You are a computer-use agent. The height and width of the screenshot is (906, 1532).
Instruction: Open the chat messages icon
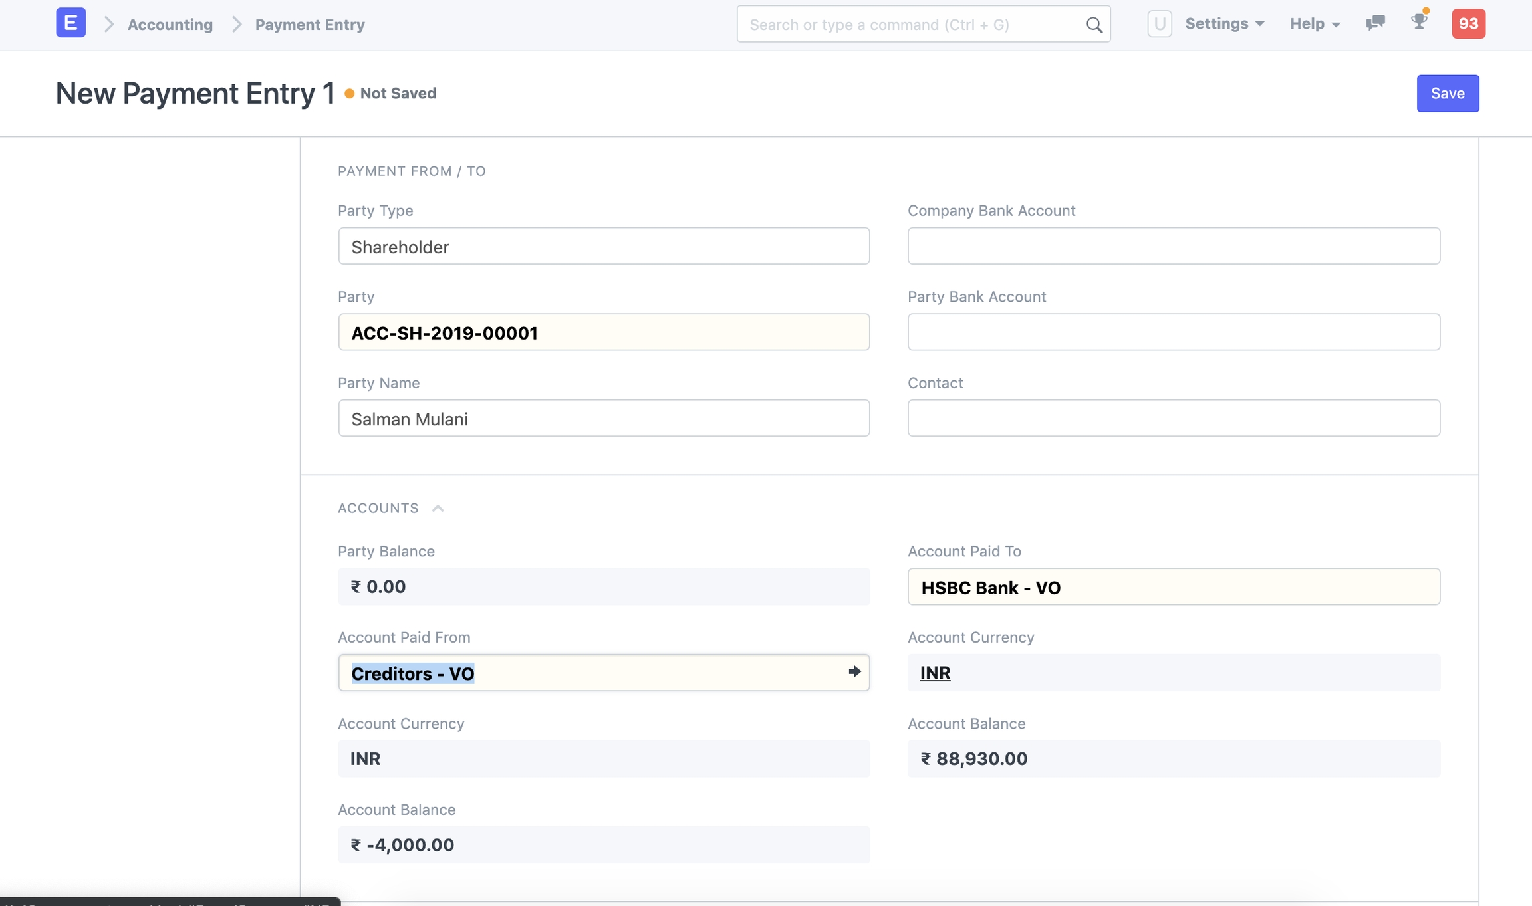pyautogui.click(x=1374, y=23)
